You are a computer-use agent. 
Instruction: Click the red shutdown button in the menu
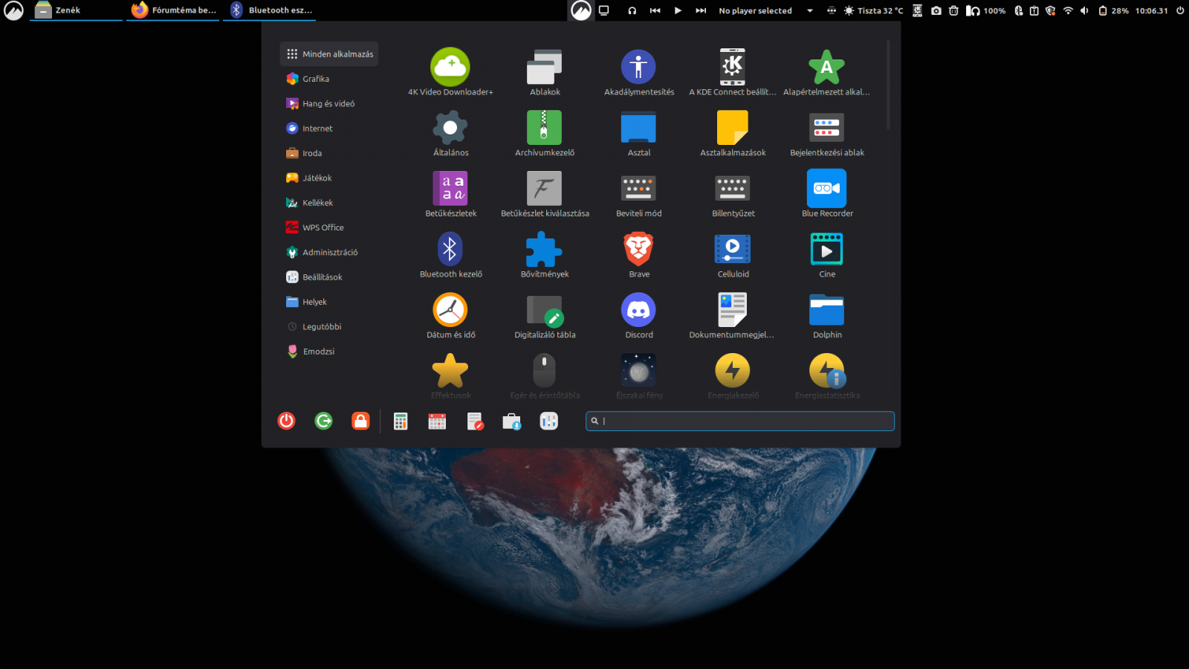click(286, 421)
